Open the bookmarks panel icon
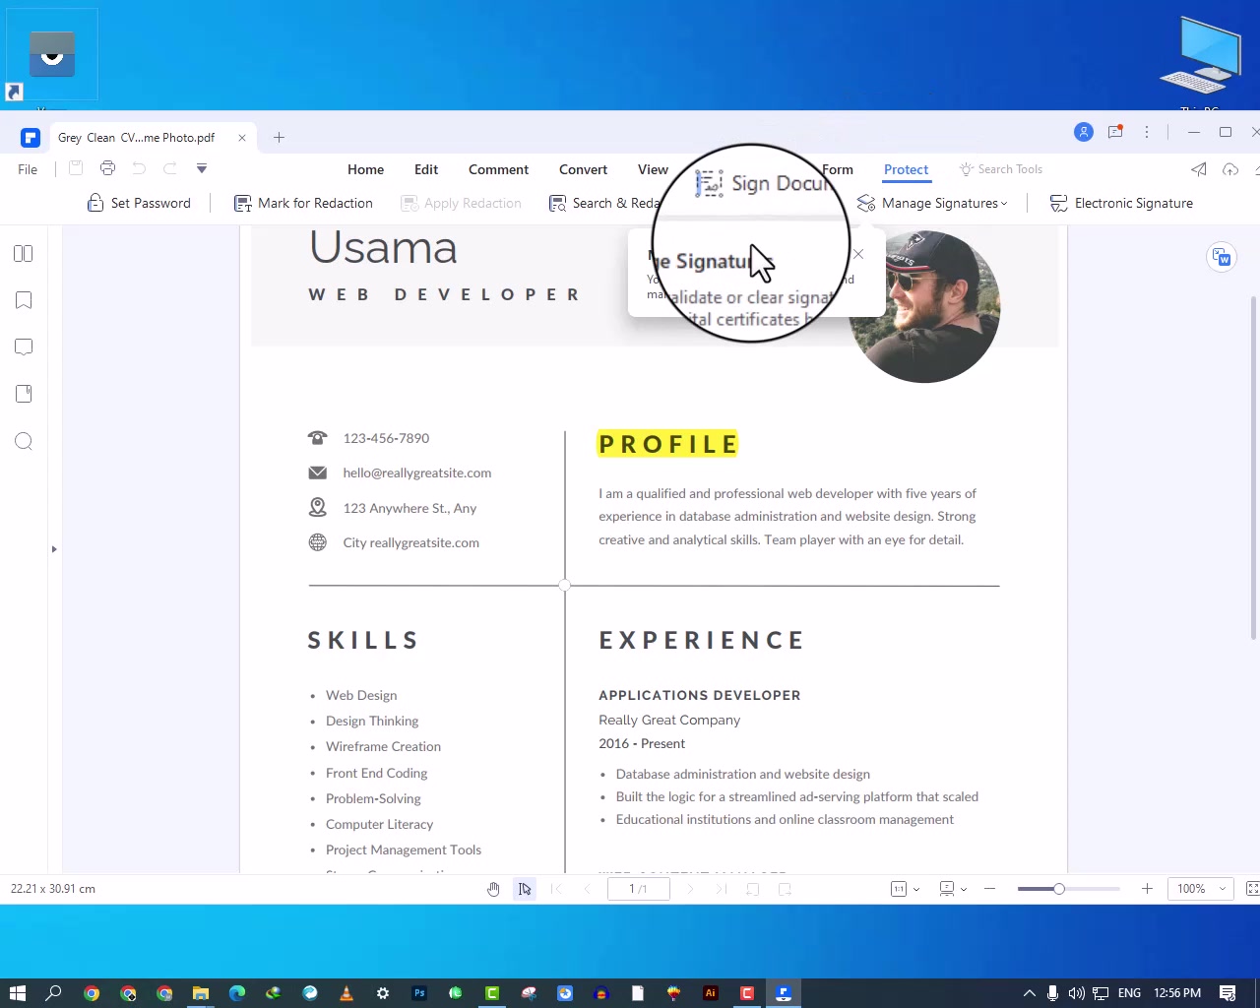This screenshot has height=1008, width=1260. (24, 300)
